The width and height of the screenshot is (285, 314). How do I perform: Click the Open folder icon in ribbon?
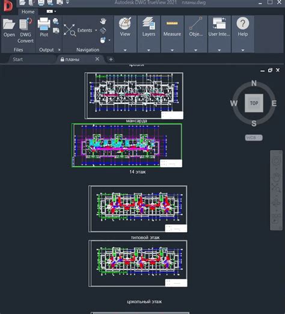pos(9,24)
